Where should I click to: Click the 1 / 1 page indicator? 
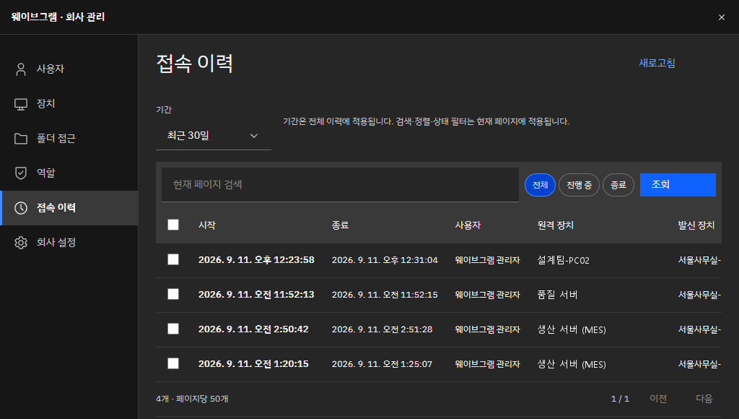[x=620, y=399]
